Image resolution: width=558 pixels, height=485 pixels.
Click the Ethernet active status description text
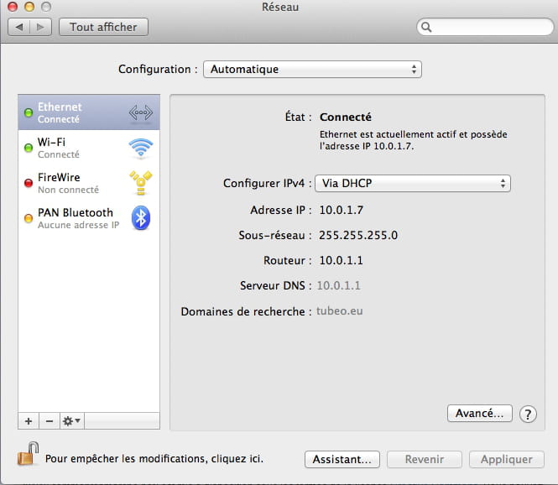pyautogui.click(x=413, y=140)
